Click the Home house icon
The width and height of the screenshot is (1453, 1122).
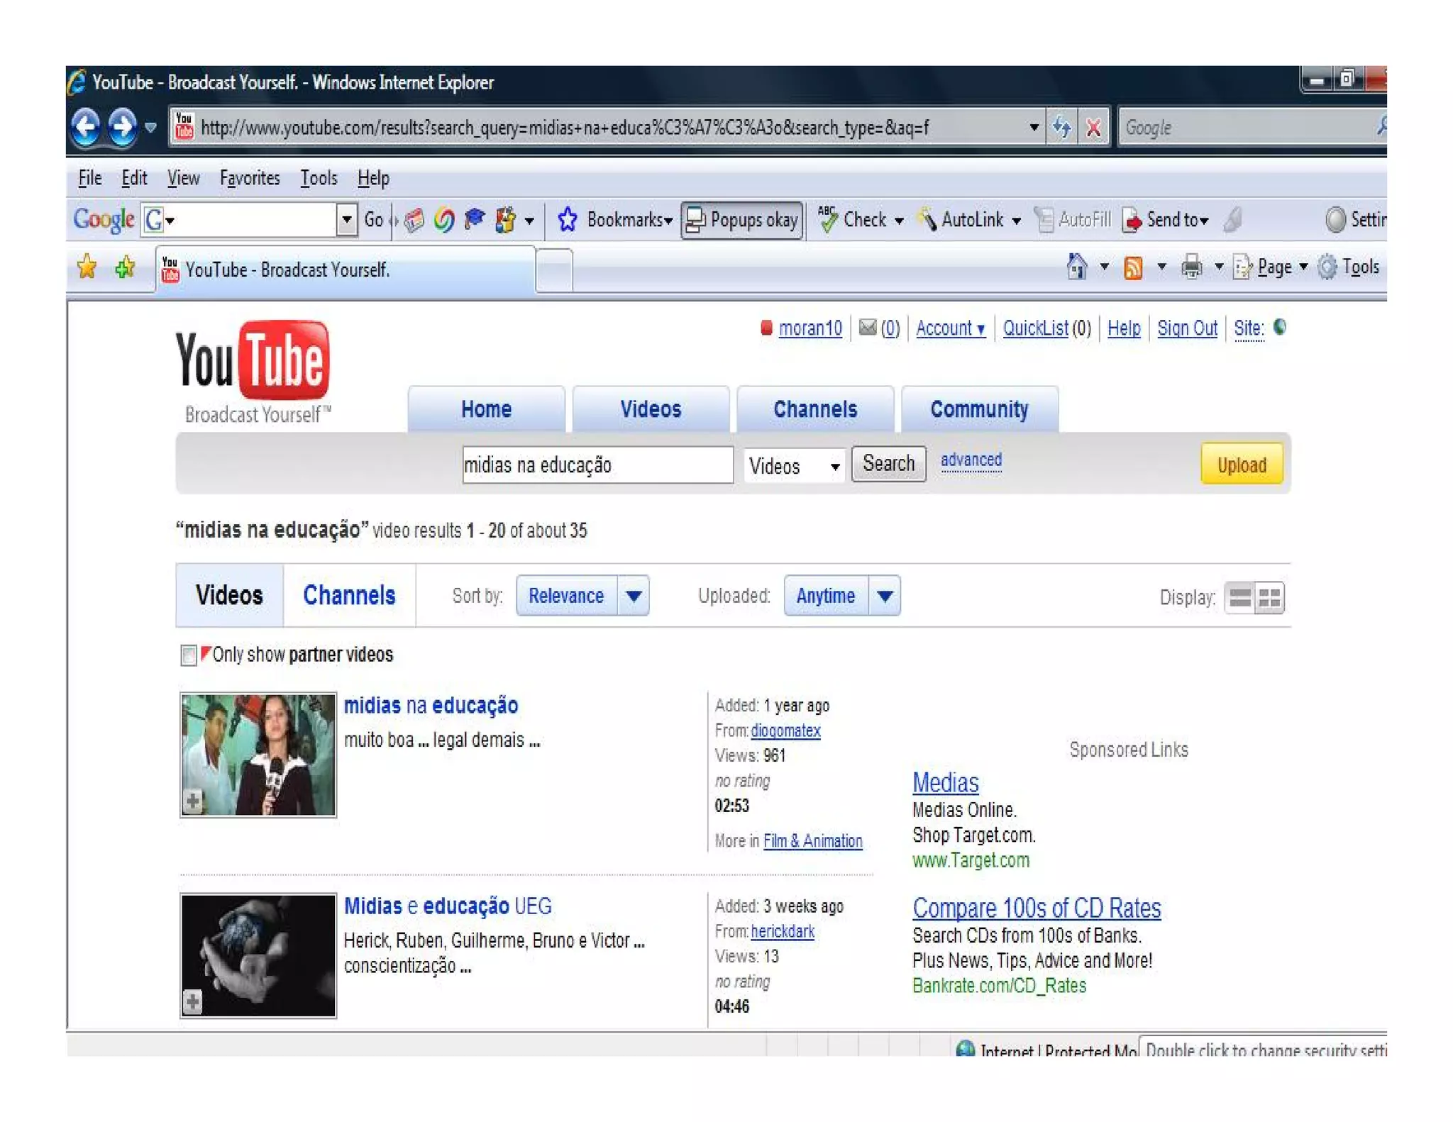coord(1077,267)
